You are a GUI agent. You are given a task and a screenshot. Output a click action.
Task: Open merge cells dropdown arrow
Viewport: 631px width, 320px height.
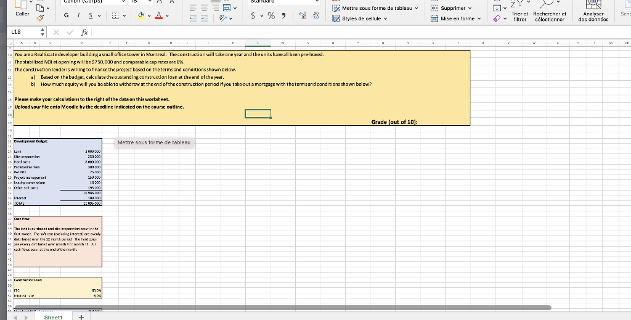[235, 8]
